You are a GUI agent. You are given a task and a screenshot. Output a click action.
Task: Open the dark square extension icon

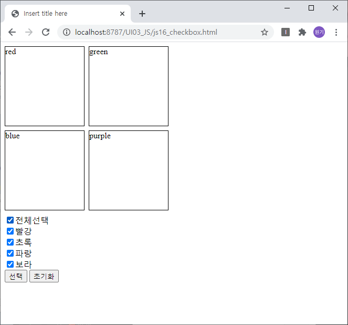[286, 32]
